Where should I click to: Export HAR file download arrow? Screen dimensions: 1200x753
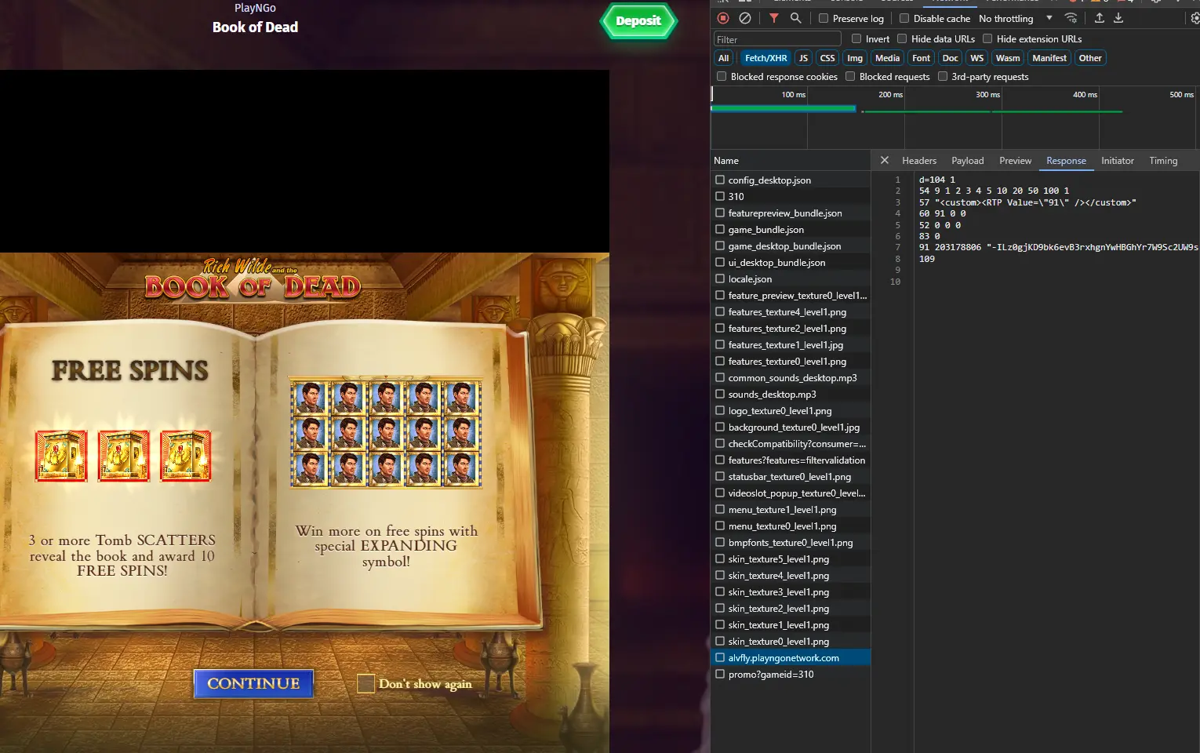coord(1118,18)
